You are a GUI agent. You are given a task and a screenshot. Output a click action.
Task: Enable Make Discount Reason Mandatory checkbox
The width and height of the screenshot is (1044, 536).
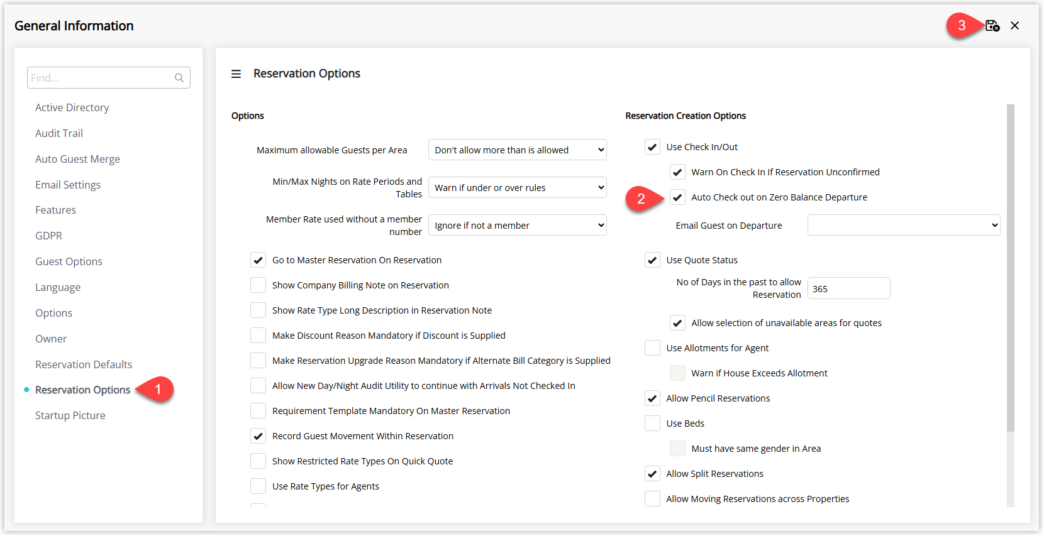click(258, 336)
